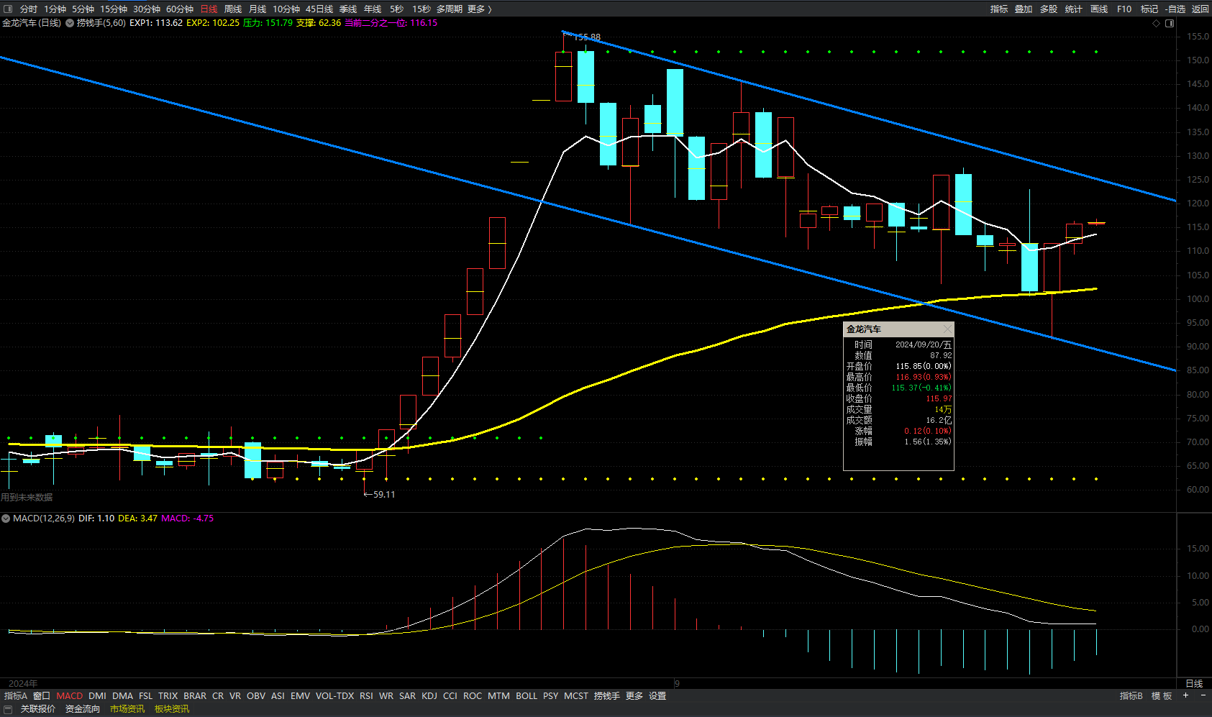The image size is (1212, 717).
Task: Click the diamond icon above price axis
Action: [1157, 23]
